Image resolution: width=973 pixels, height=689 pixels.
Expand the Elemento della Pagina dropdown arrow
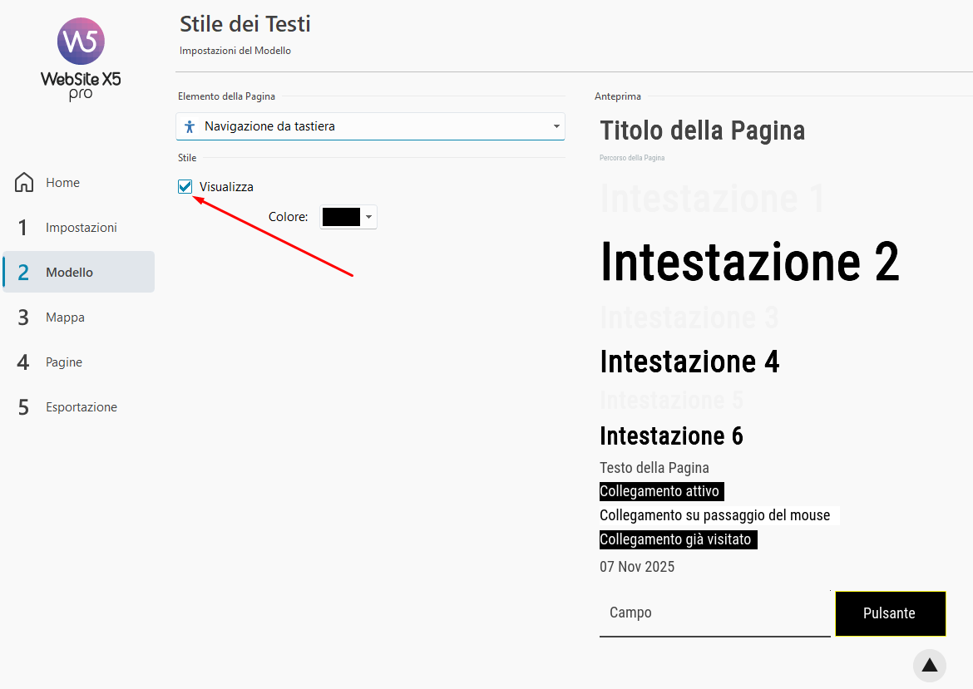pyautogui.click(x=556, y=127)
